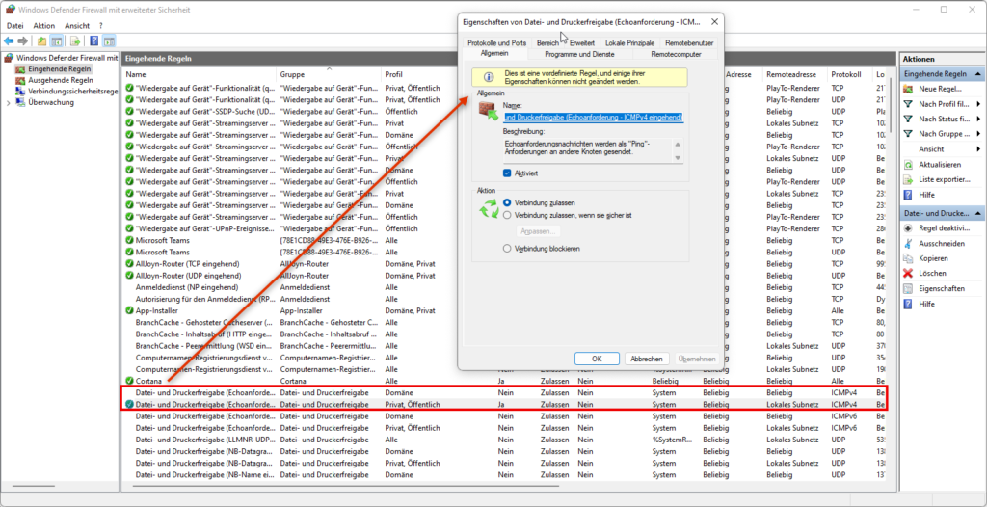The image size is (987, 507).
Task: Select the Eingehende Regeln tree node
Action: 59,68
